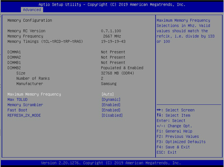This screenshot has height=167, width=224.
Task: Select the Max TOLUD setting label
Action: click(x=18, y=99)
